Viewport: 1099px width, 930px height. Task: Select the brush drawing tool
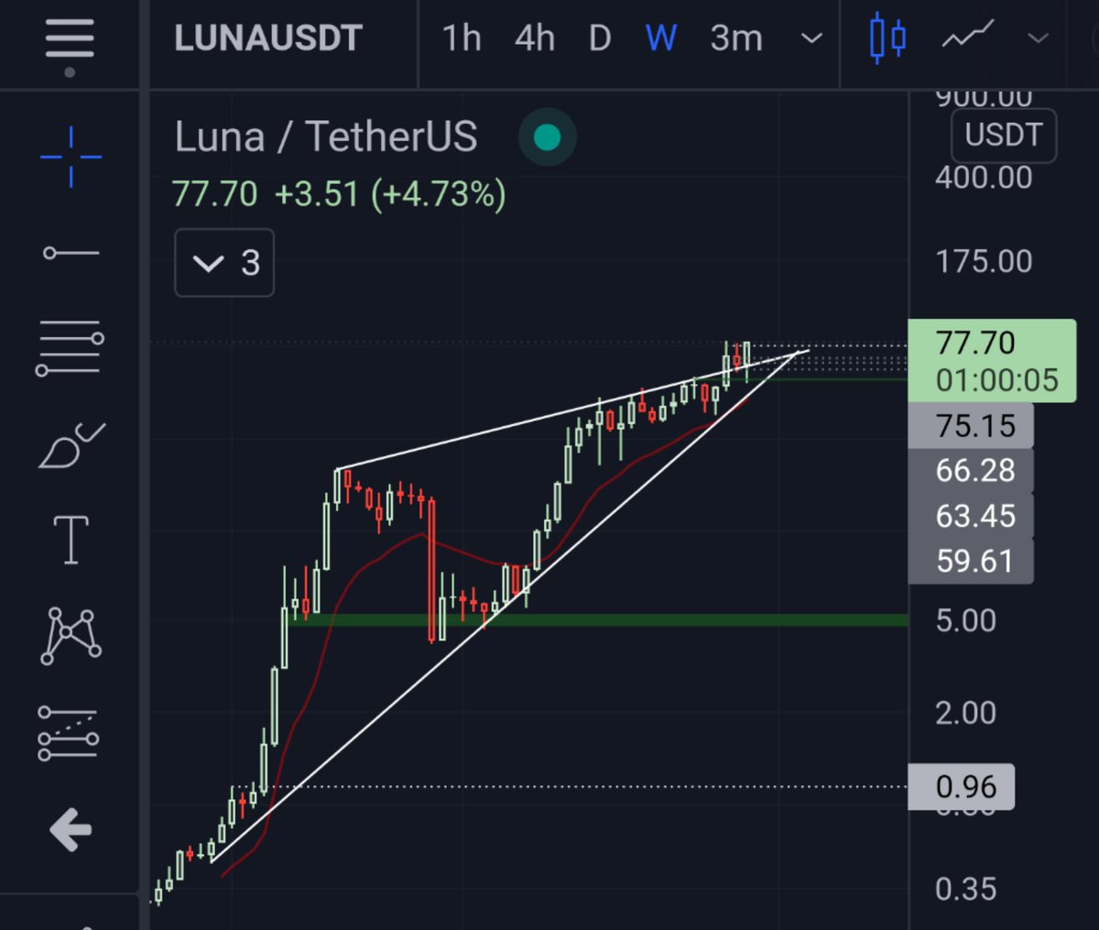(71, 445)
